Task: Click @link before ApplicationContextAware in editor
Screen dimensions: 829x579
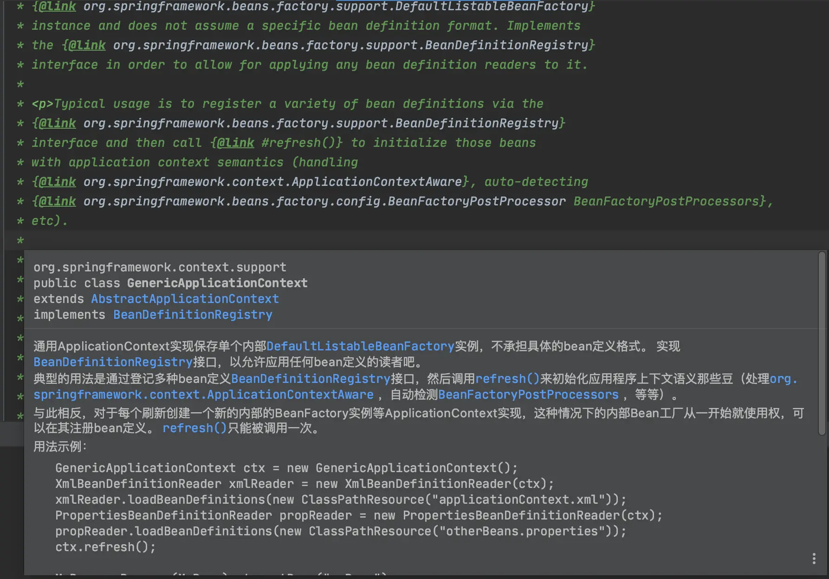Action: pyautogui.click(x=57, y=182)
